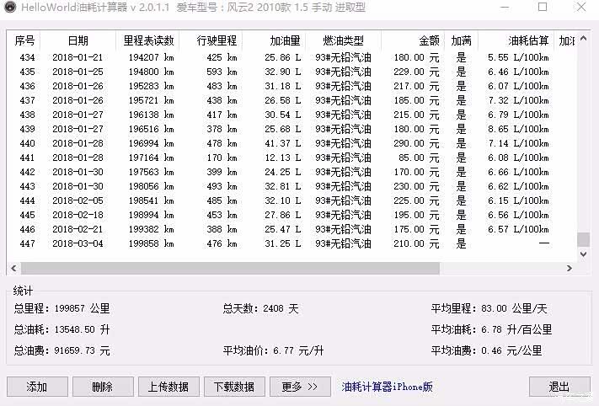This screenshot has height=406, width=599.
Task: Click the 添加 button
Action: [x=37, y=387]
